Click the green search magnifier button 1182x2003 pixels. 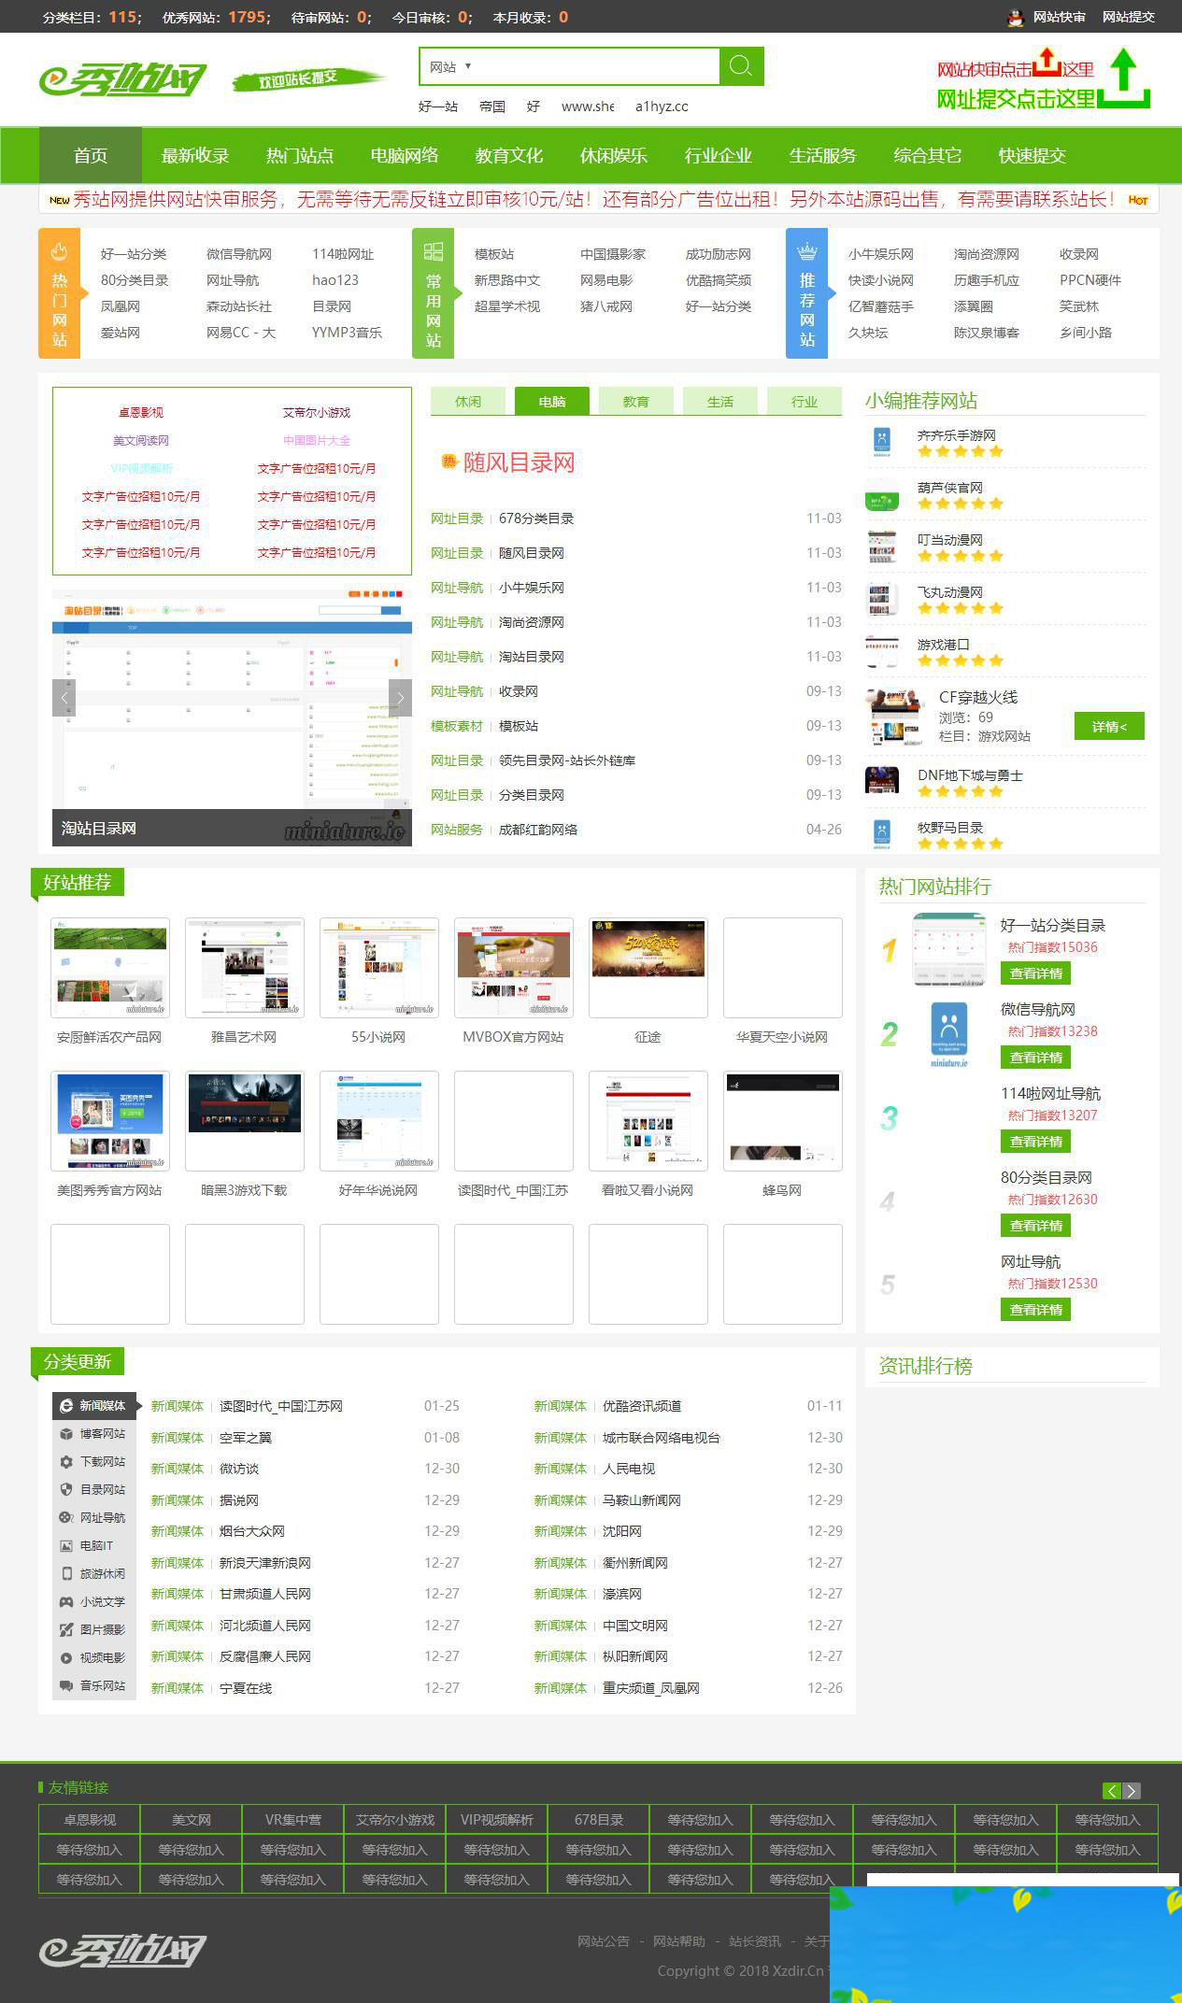coord(741,66)
